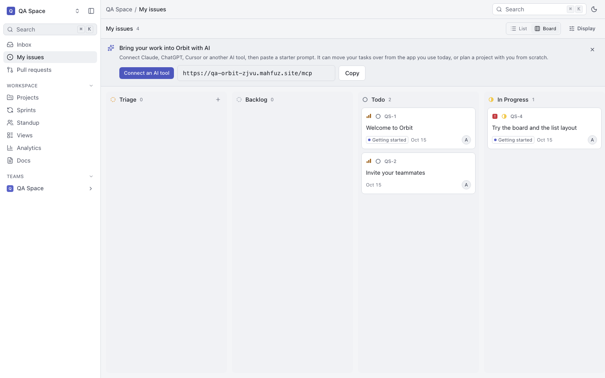The image size is (605, 378).
Task: Click the Sprints cycle icon
Action: click(x=10, y=110)
